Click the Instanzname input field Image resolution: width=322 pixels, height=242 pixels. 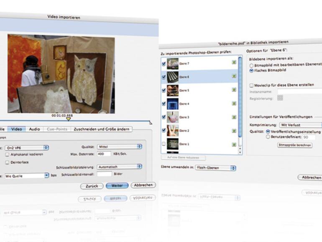point(299,91)
